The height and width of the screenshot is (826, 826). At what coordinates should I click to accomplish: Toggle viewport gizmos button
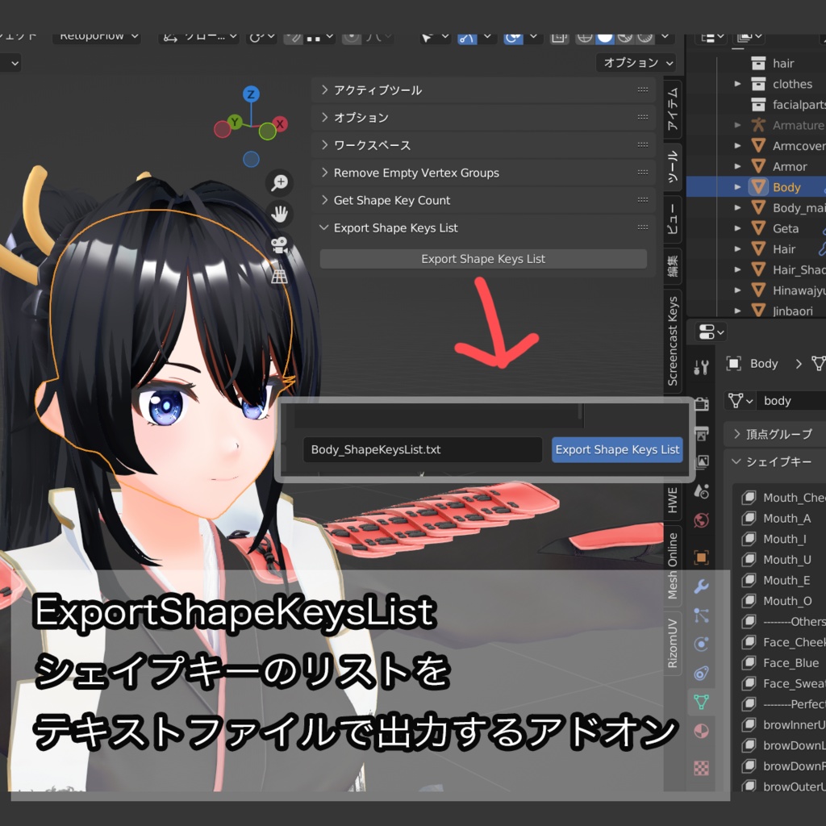[x=467, y=38]
